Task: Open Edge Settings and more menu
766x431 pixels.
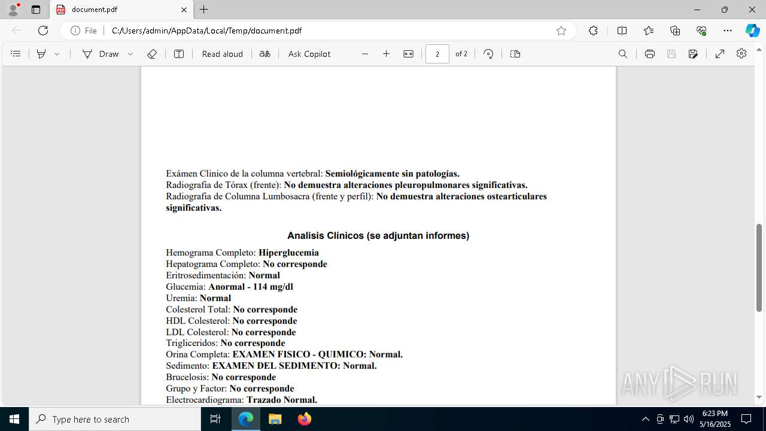Action: [728, 31]
